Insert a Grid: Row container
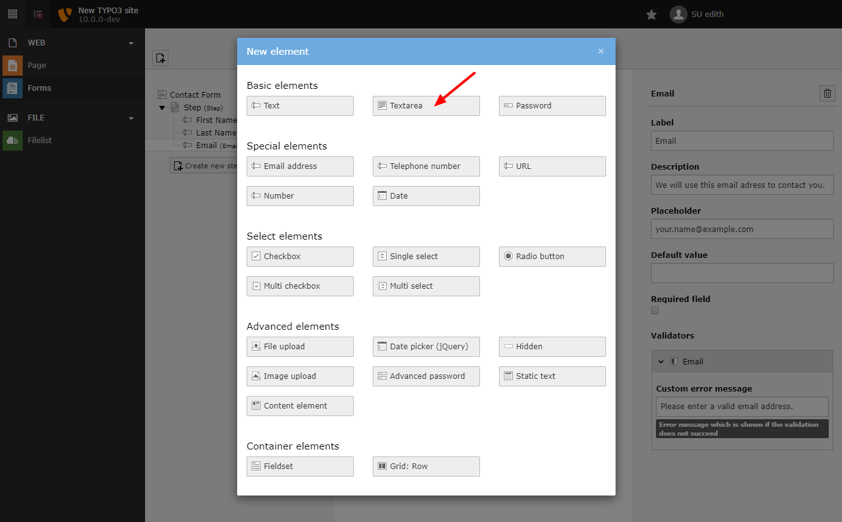The image size is (842, 522). coord(426,467)
